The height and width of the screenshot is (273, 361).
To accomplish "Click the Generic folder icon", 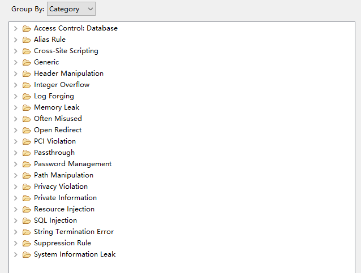I will (27, 62).
